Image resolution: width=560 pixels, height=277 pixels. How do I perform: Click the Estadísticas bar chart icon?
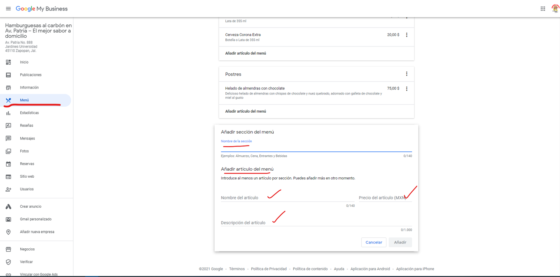[8, 113]
